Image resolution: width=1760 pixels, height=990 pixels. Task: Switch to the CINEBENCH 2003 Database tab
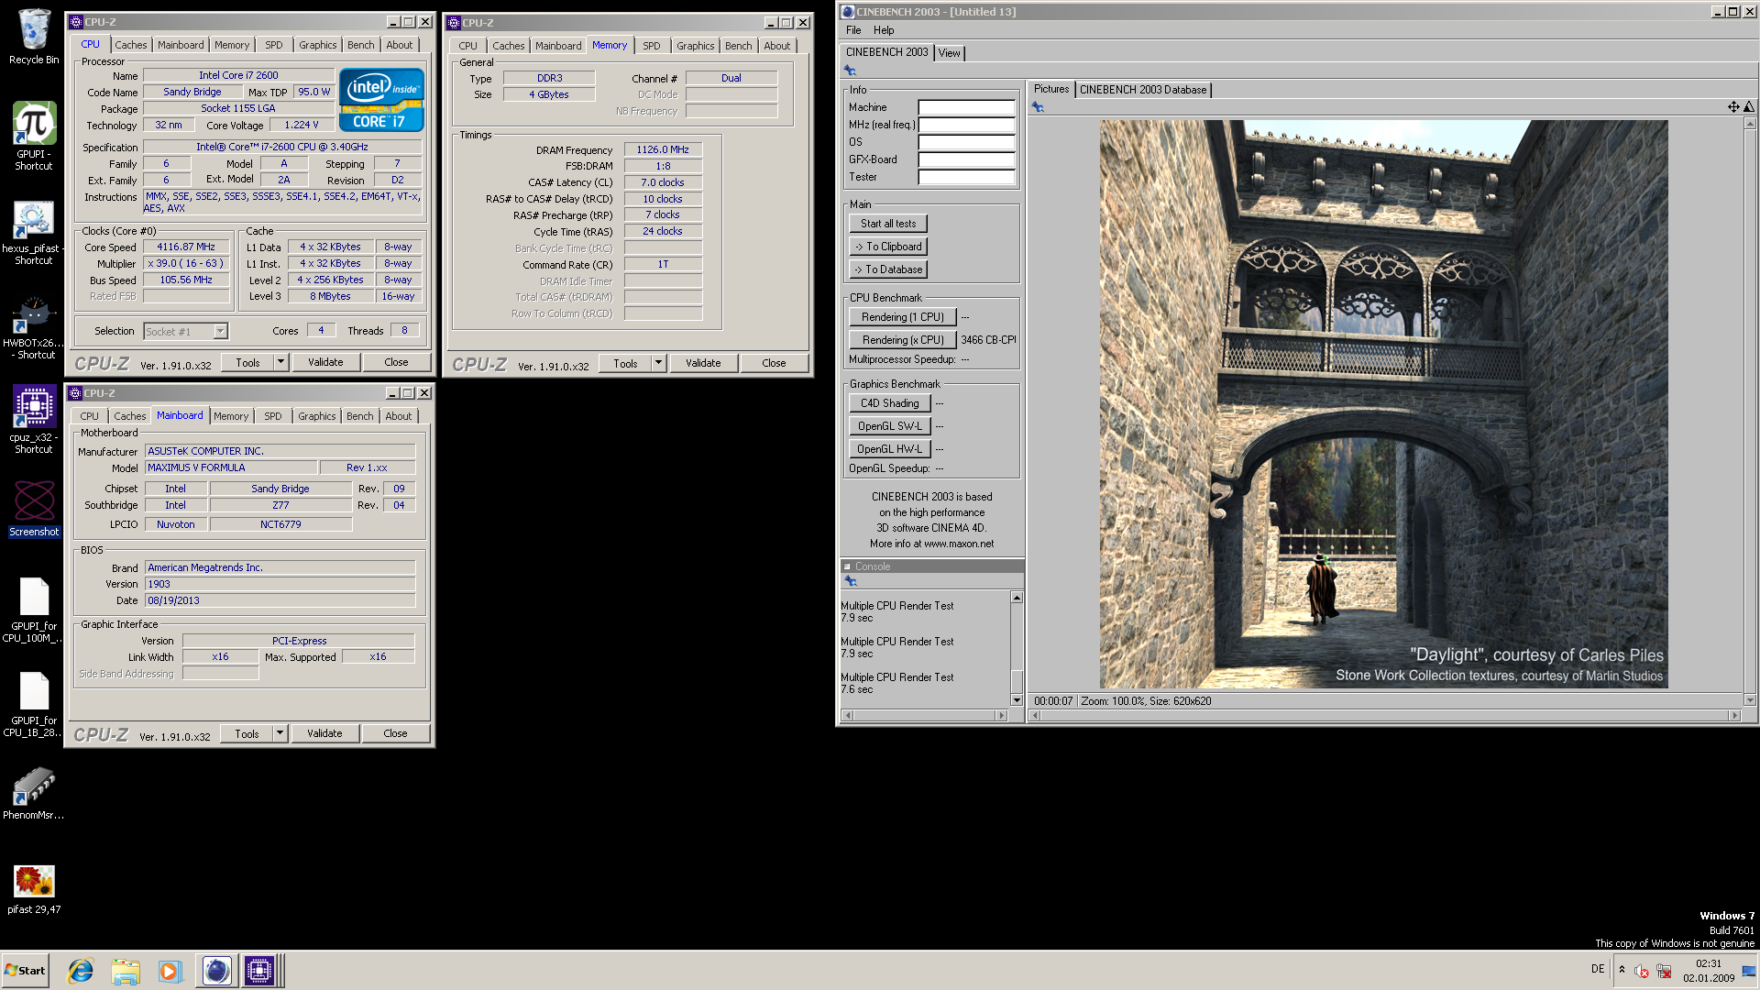(1143, 90)
